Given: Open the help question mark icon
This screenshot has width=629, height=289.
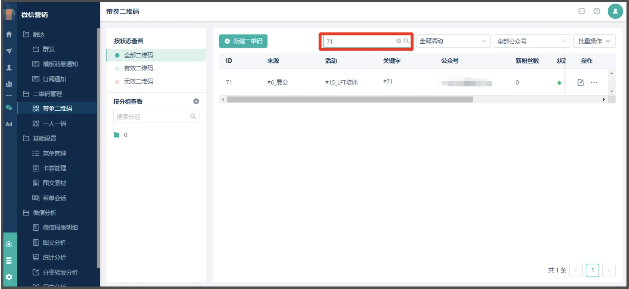Looking at the screenshot, I should pyautogui.click(x=597, y=11).
